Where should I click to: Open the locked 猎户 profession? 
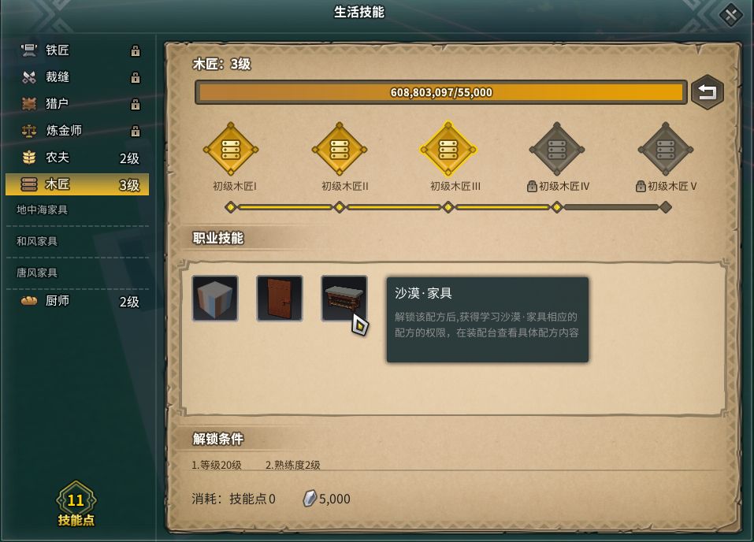[77, 103]
